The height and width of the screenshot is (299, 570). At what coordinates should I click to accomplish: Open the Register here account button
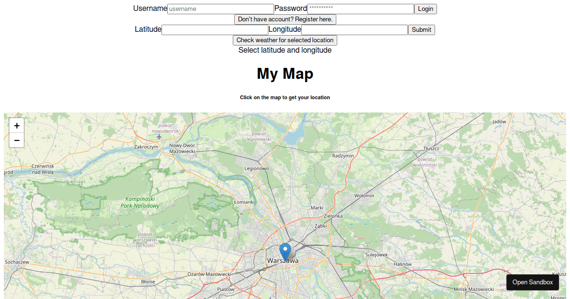tap(285, 19)
